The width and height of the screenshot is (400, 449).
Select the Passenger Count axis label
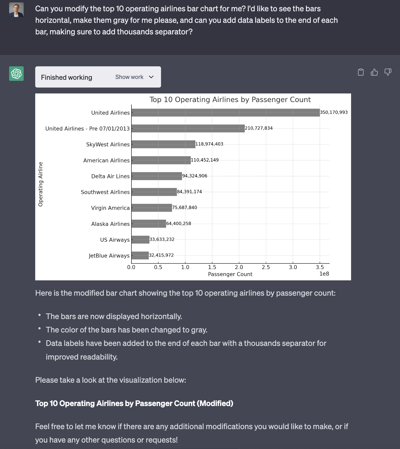[230, 274]
